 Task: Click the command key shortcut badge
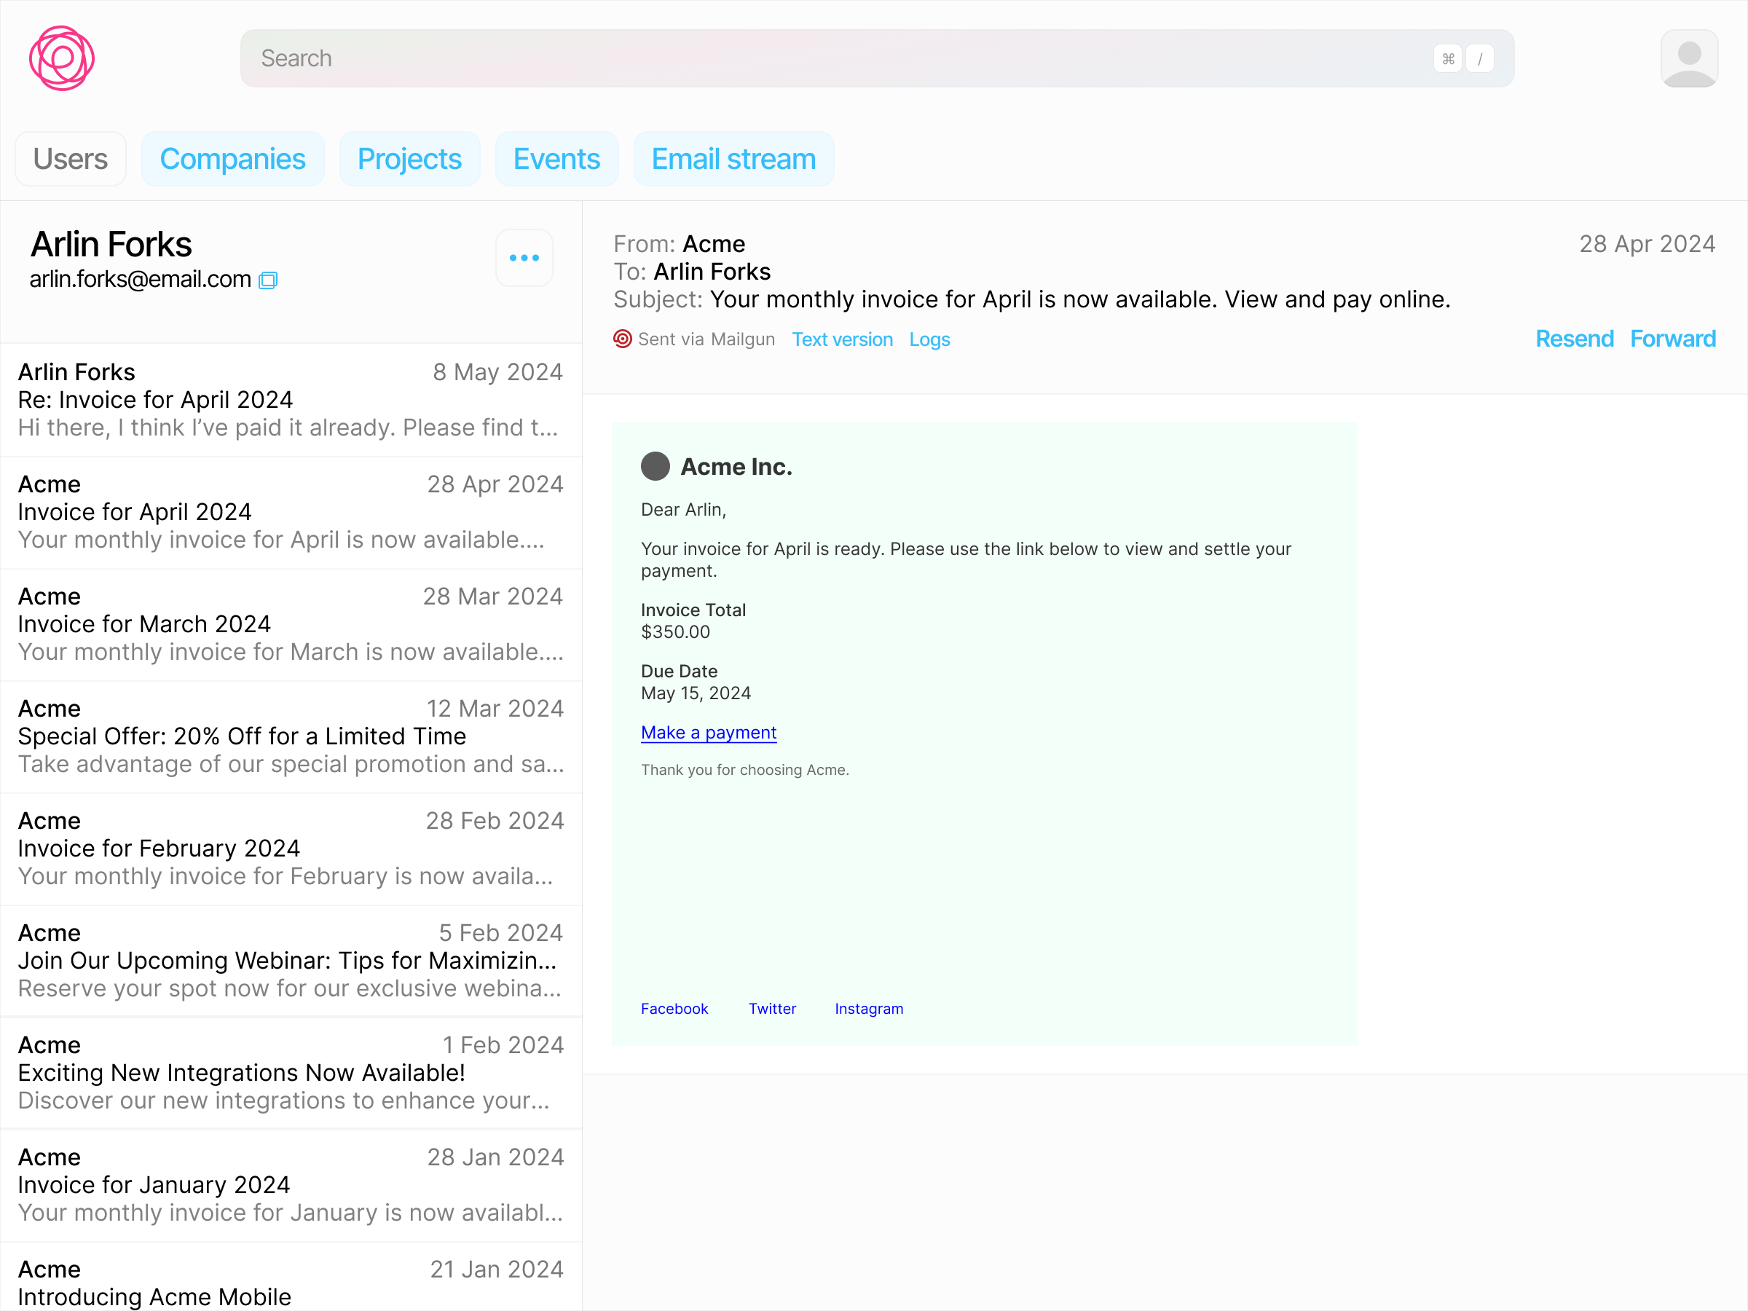pyautogui.click(x=1448, y=58)
